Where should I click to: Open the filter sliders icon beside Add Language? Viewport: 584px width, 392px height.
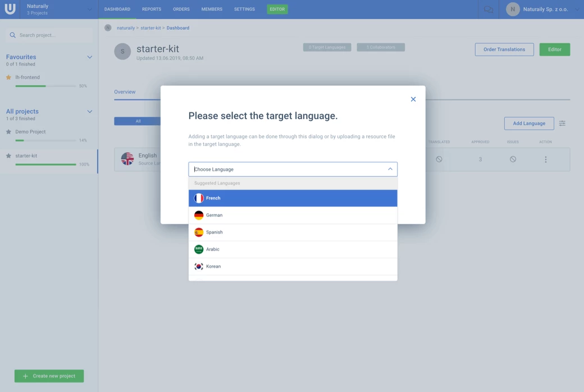tap(562, 124)
